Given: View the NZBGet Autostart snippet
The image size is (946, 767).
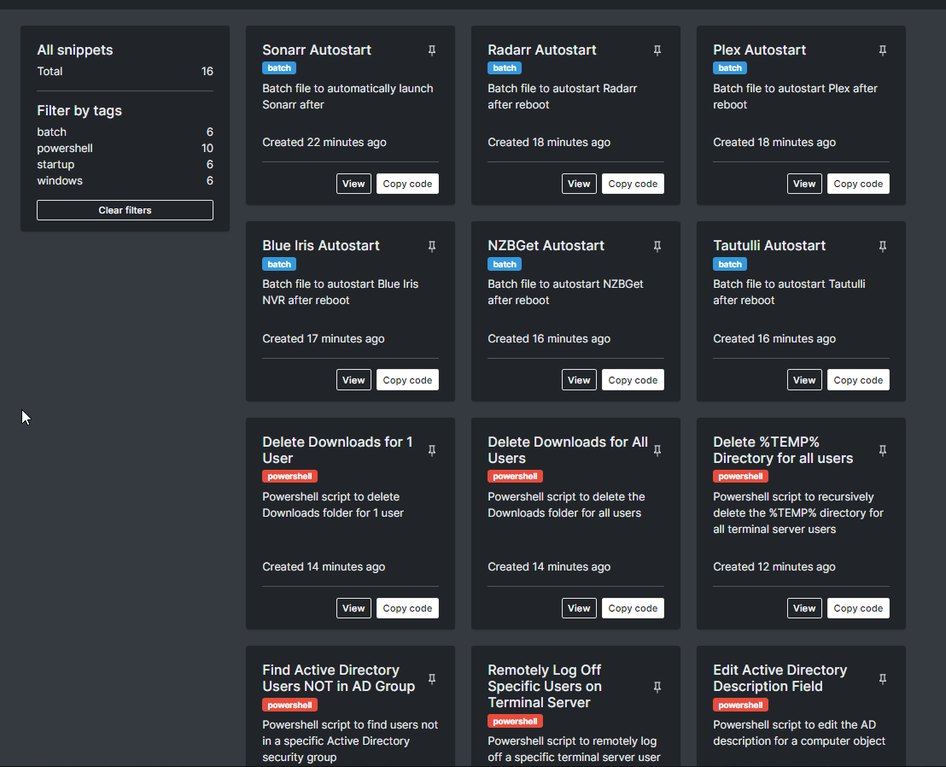Looking at the screenshot, I should (x=579, y=379).
